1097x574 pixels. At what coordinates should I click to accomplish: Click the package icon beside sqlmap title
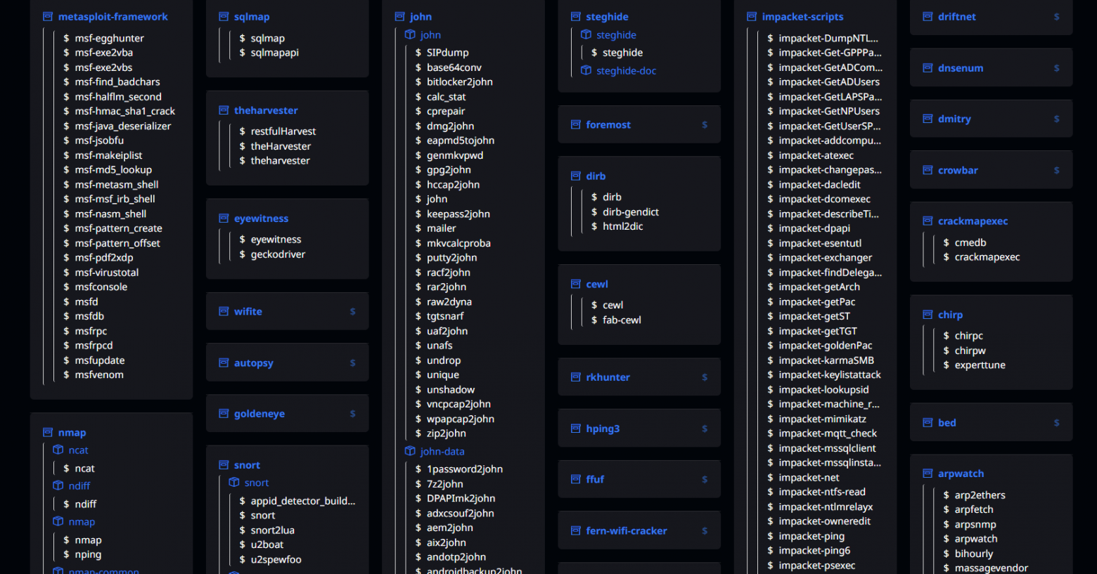224,17
